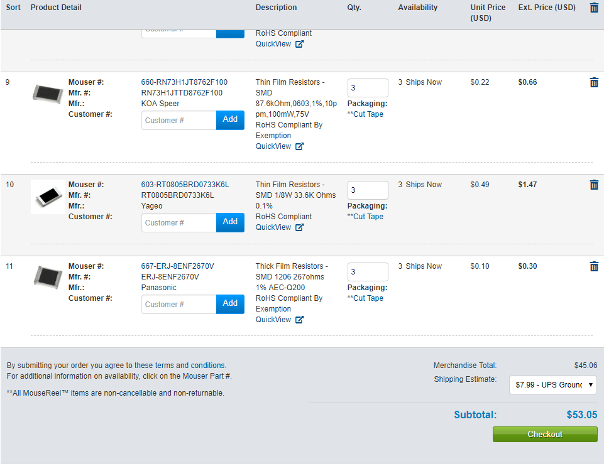604x466 pixels.
Task: Click the Panasonic resistor thumbnail
Action: (x=48, y=277)
